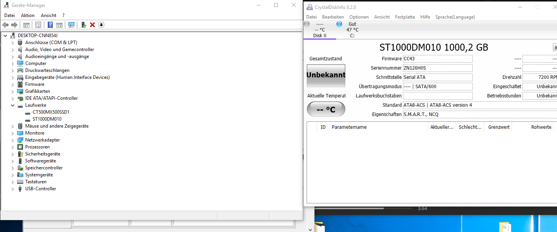Click the blue Help question mark icon

coord(50,25)
